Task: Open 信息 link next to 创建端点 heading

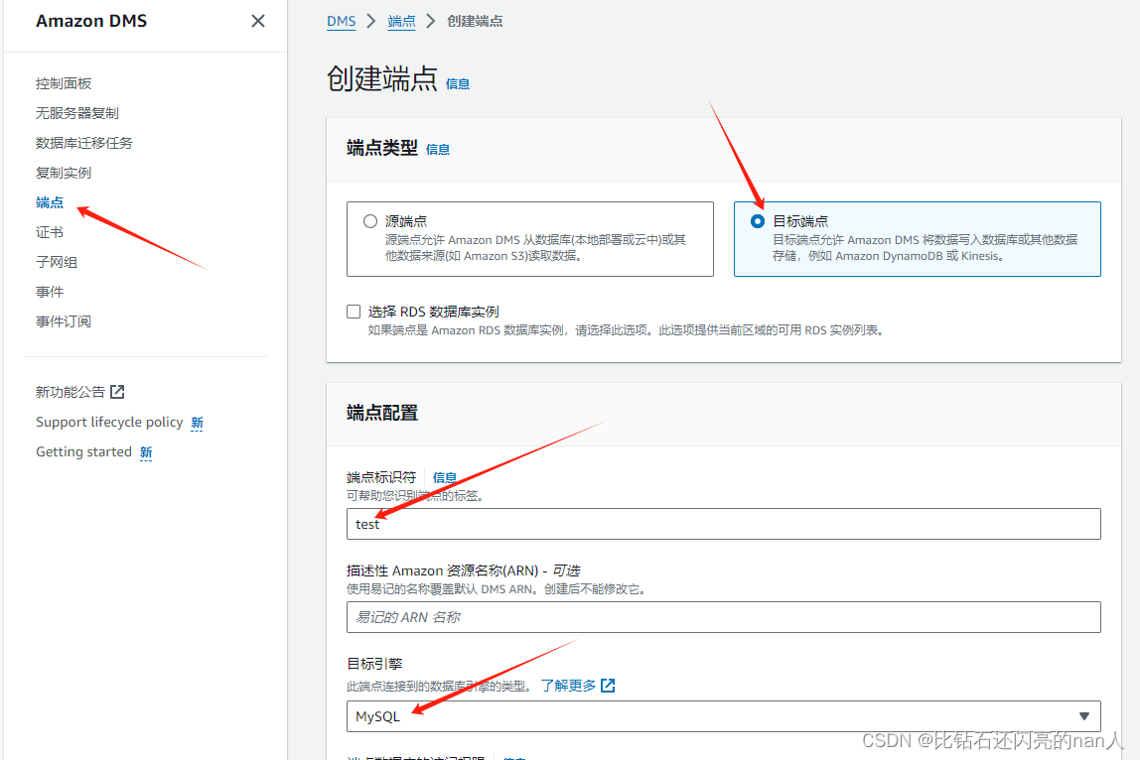Action: [458, 84]
